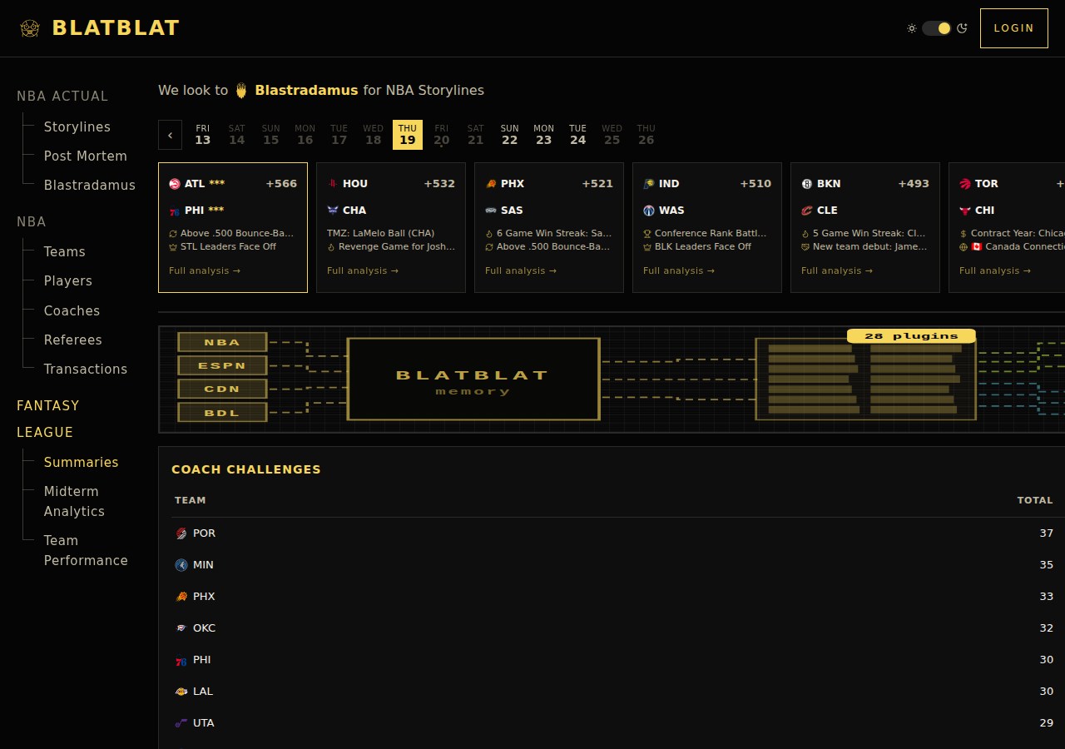Click the 28 plugins badge
This screenshot has height=749, width=1065.
tap(911, 336)
